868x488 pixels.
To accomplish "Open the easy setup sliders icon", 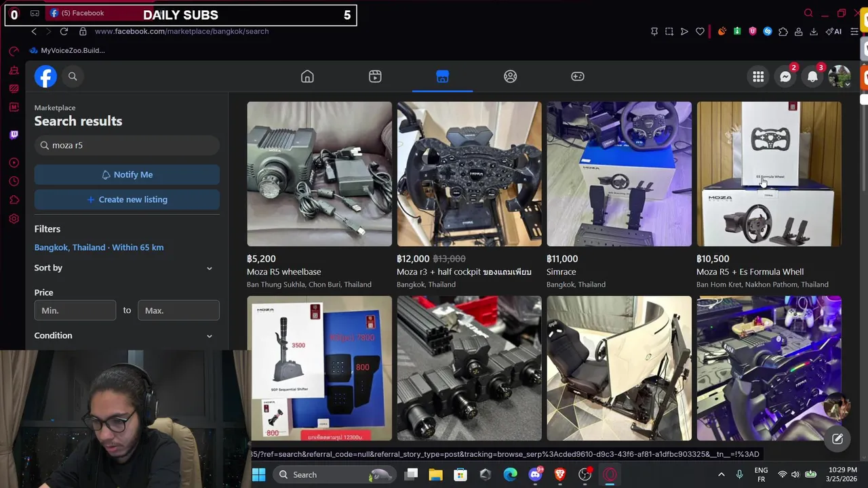I will (854, 31).
